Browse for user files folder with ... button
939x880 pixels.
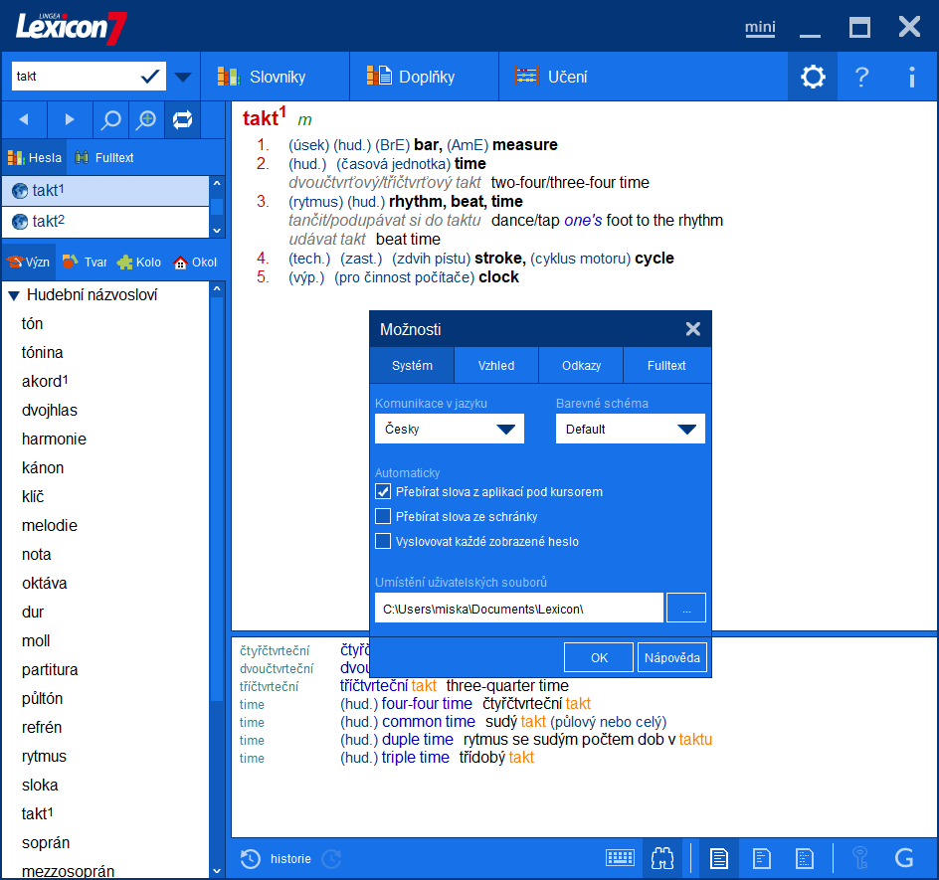coord(686,609)
